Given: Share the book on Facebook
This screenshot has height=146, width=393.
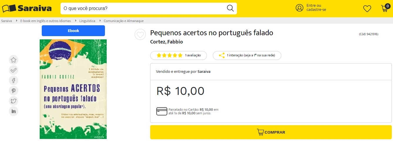Looking at the screenshot, I should [x=14, y=80].
